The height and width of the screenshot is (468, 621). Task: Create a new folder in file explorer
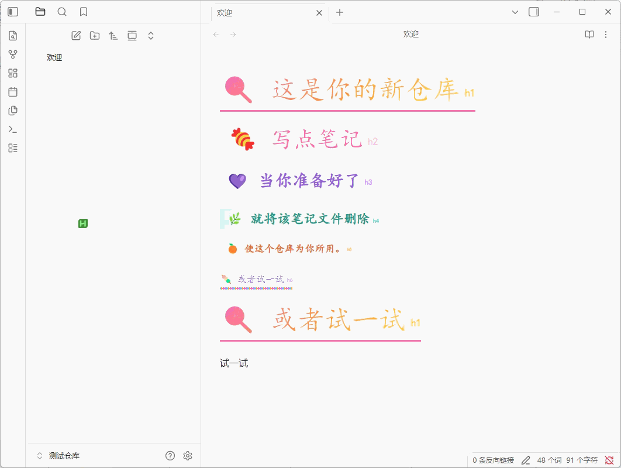tap(95, 36)
